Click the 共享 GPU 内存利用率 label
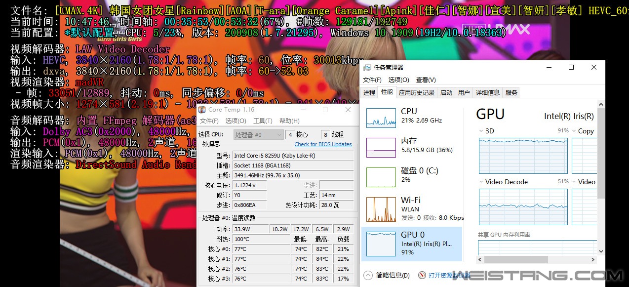The height and width of the screenshot is (287, 629). pos(504,235)
